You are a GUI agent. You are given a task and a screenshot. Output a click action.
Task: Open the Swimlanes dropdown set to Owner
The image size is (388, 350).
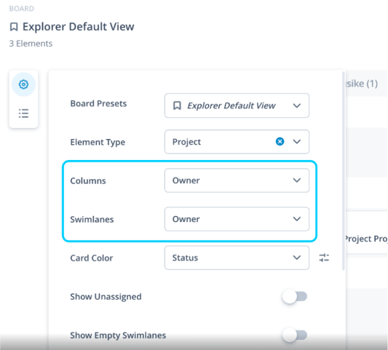coord(237,219)
